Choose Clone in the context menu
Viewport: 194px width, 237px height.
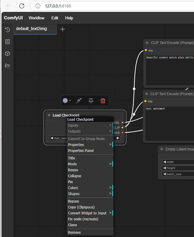pyautogui.click(x=73, y=225)
